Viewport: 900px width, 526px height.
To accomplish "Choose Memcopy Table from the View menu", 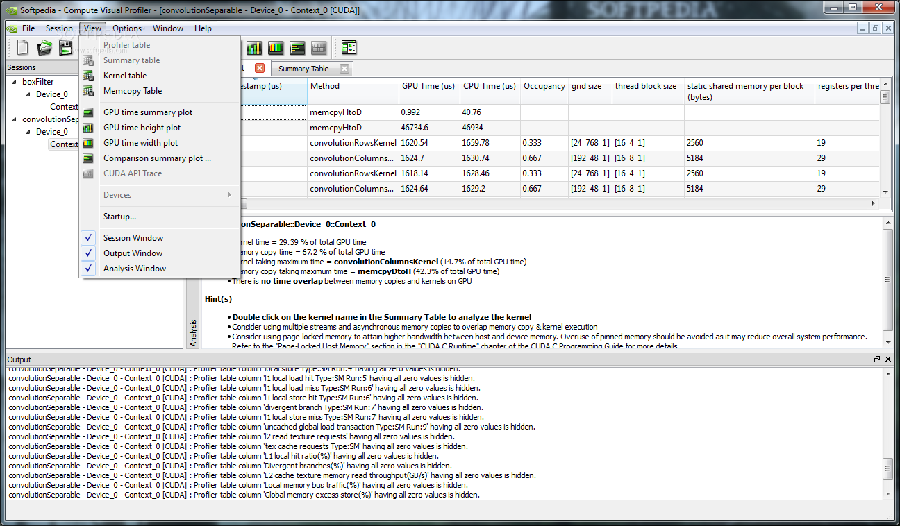I will (x=160, y=91).
